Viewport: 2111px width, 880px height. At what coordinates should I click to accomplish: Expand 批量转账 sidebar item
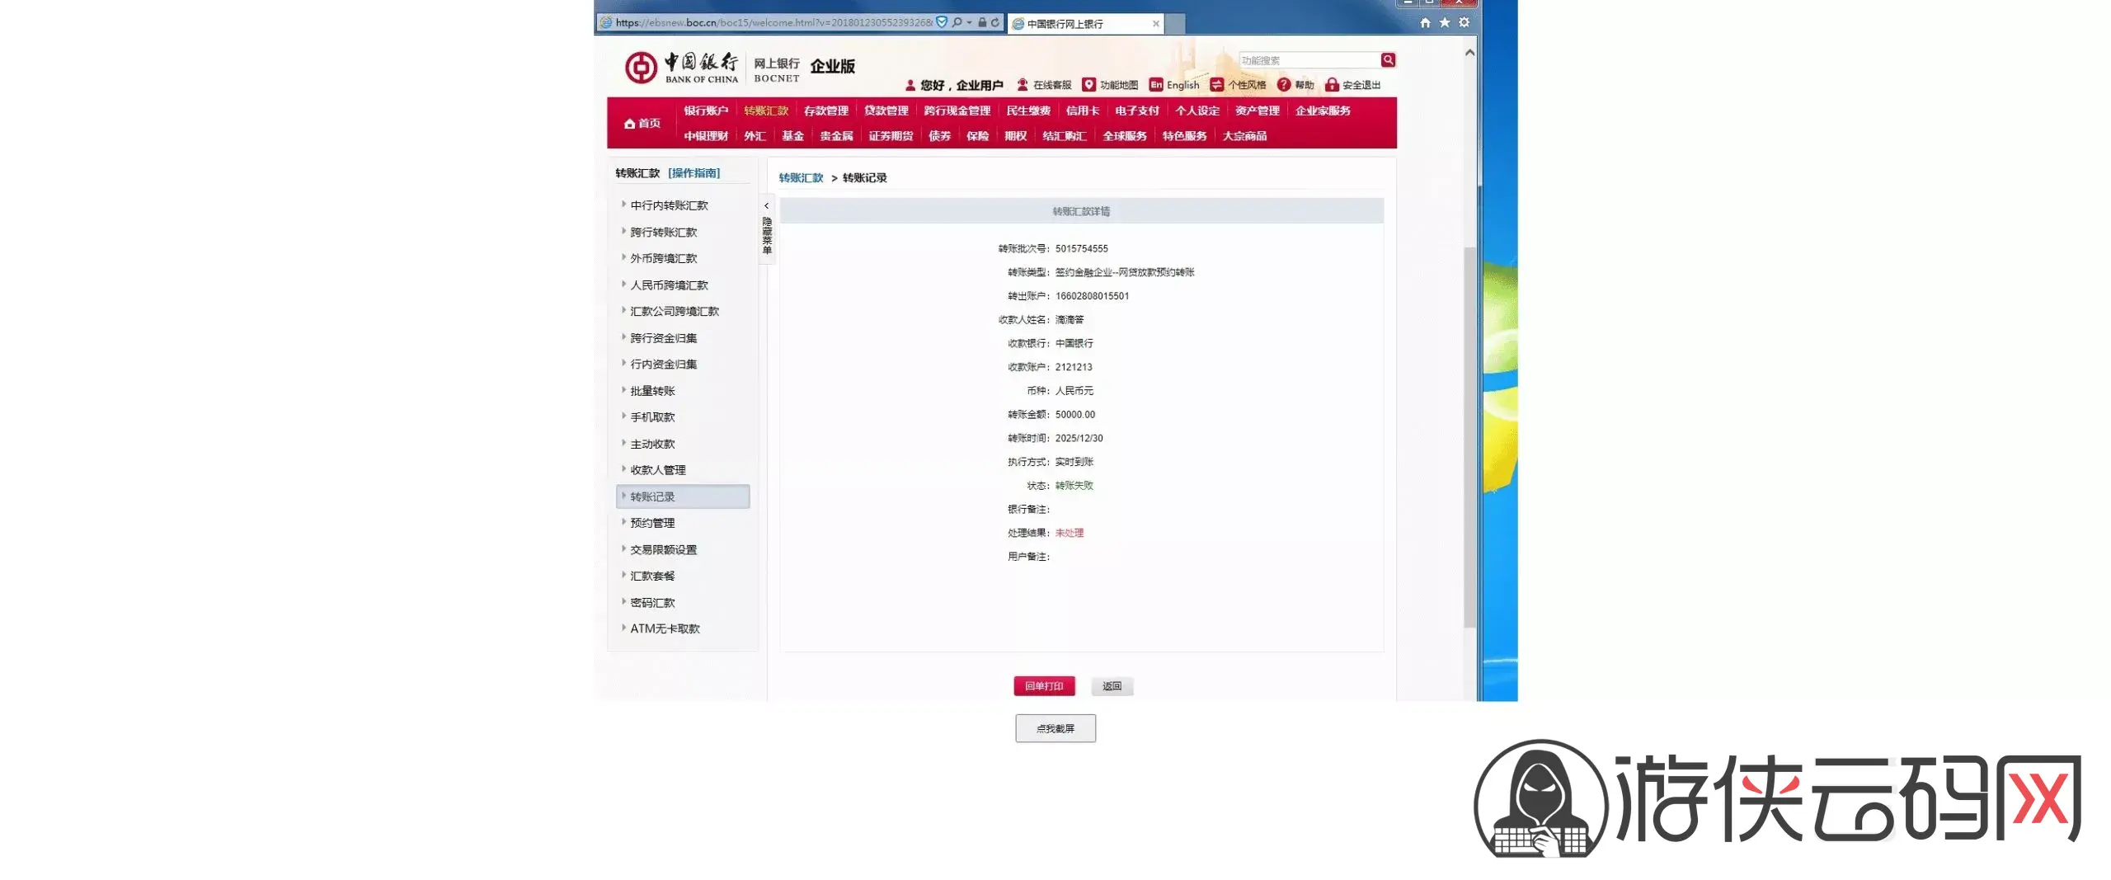pyautogui.click(x=652, y=391)
